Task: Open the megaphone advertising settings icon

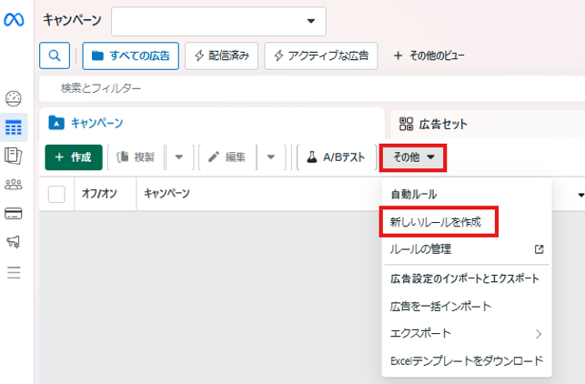Action: pos(14,242)
